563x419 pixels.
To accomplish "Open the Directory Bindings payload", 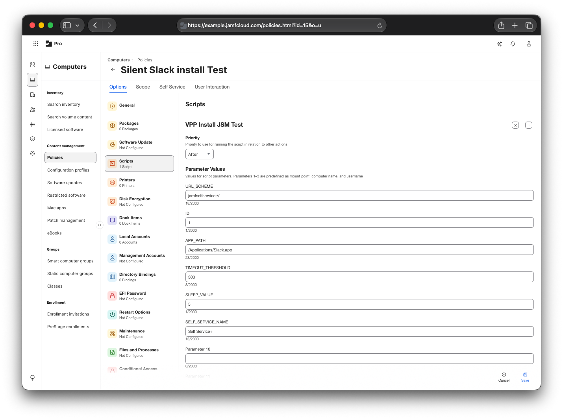I will (x=139, y=277).
